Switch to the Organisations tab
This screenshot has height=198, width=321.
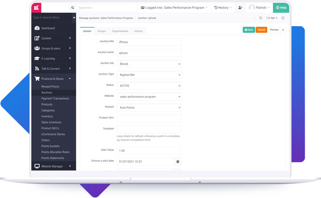point(120,31)
